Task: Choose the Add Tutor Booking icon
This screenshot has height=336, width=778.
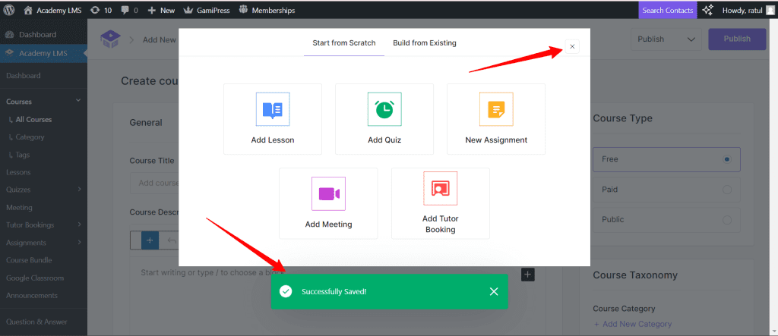Action: click(440, 188)
